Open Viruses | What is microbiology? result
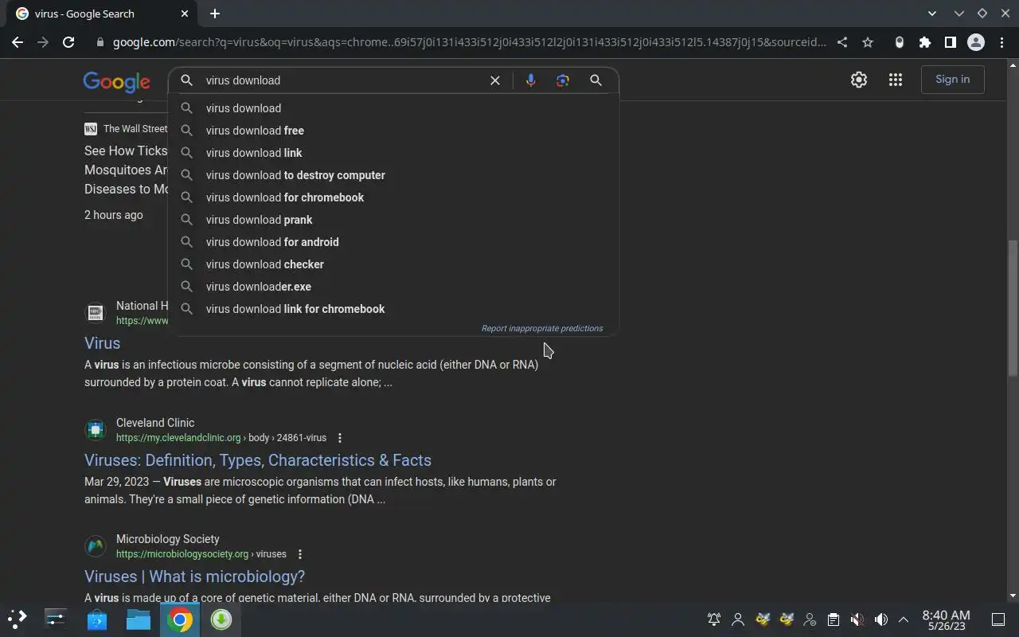This screenshot has width=1019, height=637. click(194, 576)
